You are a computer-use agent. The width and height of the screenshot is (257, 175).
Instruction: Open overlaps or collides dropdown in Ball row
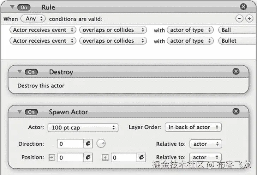113,30
